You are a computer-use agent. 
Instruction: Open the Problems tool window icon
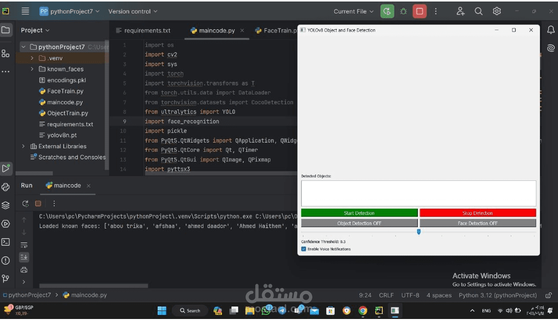[6, 261]
